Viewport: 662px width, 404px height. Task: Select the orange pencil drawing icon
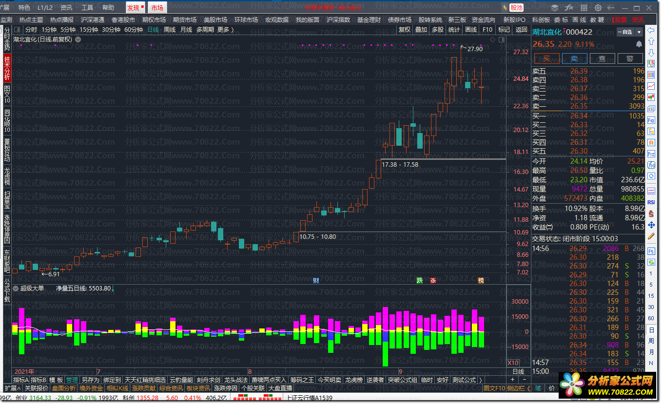pyautogui.click(x=651, y=236)
